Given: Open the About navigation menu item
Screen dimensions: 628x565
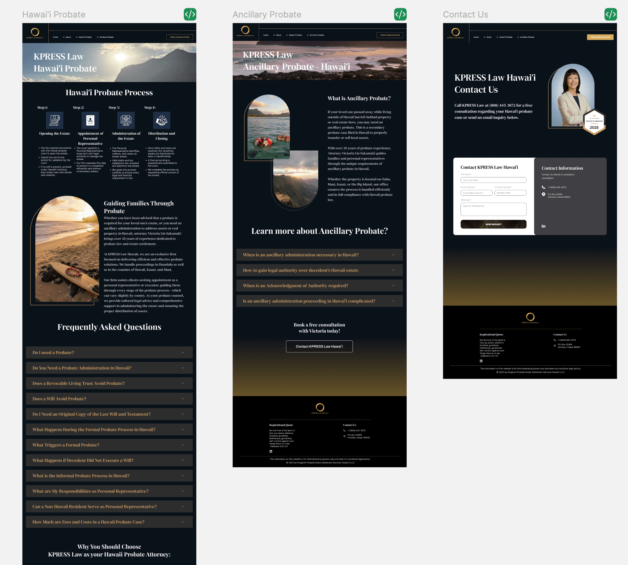Looking at the screenshot, I should point(68,37).
